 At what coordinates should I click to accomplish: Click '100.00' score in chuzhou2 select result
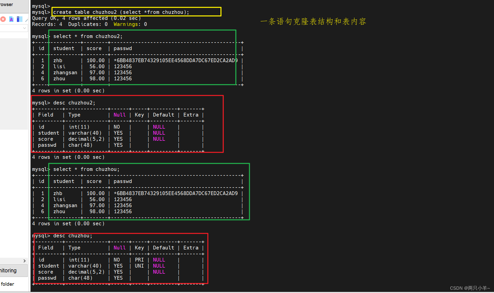96,60
